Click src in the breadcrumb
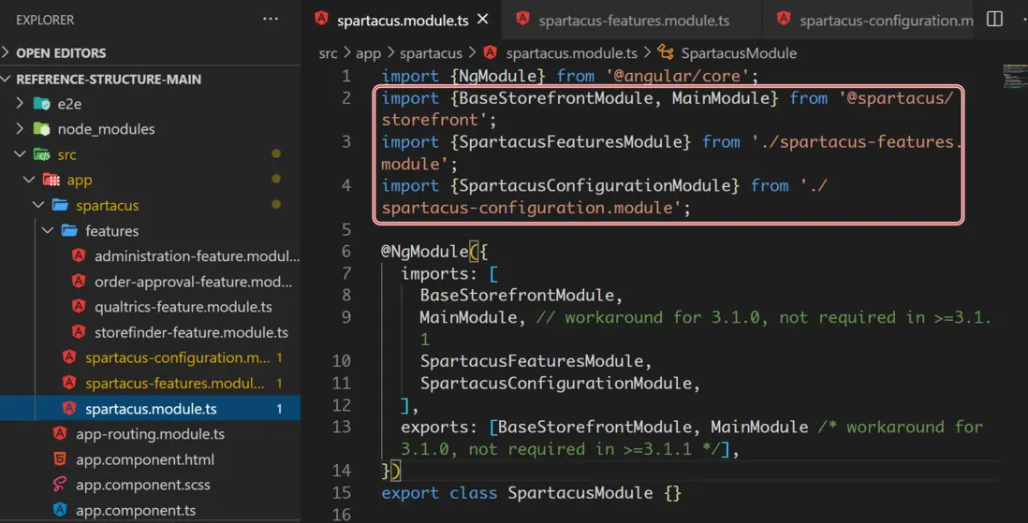Screen dimensions: 1028x523 click(x=328, y=53)
